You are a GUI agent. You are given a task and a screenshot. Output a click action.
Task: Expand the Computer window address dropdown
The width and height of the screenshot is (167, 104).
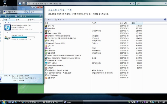[x=24, y=12]
